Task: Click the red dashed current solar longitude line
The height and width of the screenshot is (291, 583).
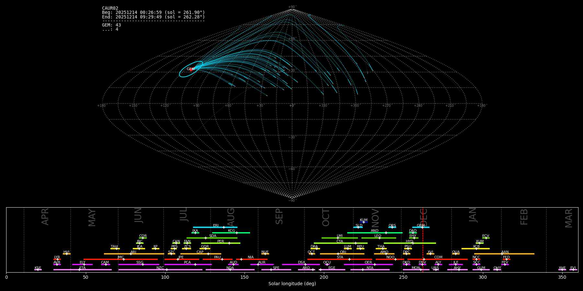Action: [423, 240]
